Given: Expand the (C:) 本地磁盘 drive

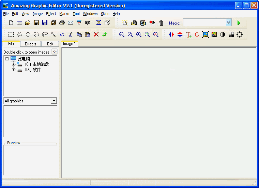Looking at the screenshot, I should 14,64.
